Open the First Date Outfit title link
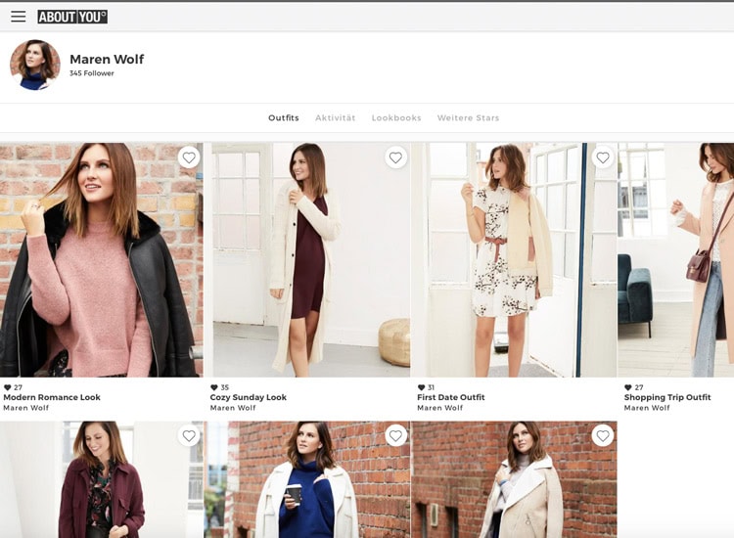Screen dimensions: 734x538 tap(451, 397)
